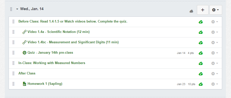Screen dimensions: 231x98
Task: Open gear menu for After Class header
Action: click(x=215, y=74)
